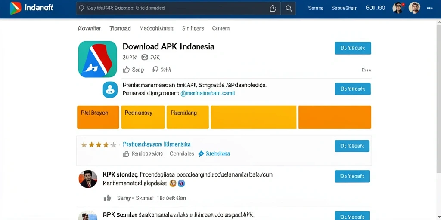
Task: Open the Seouetiarr header link
Action: click(344, 8)
